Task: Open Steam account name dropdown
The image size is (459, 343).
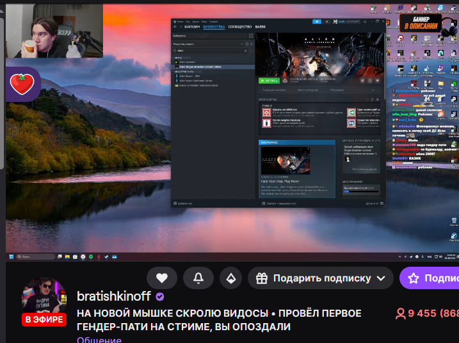Action: (346, 22)
